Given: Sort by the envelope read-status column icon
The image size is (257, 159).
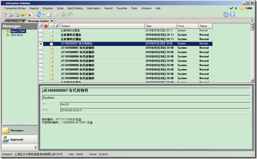Looking at the screenshot, I should click(x=51, y=26).
